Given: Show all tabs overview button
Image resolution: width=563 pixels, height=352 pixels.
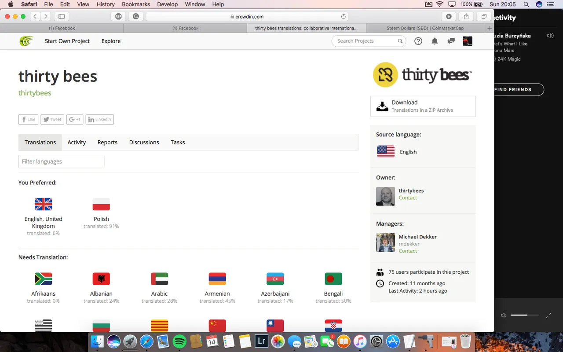Looking at the screenshot, I should coord(484,16).
